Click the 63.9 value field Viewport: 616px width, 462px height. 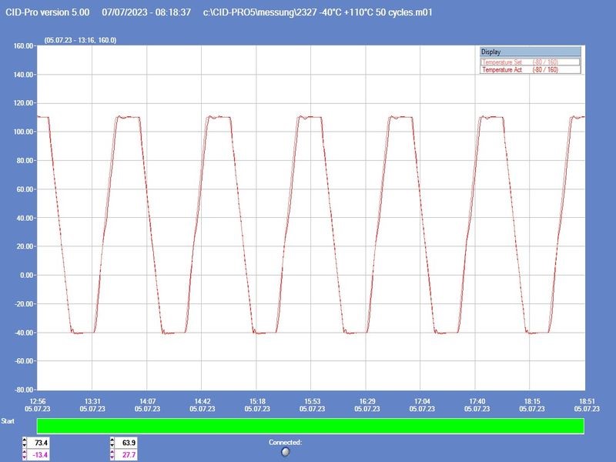pos(126,443)
